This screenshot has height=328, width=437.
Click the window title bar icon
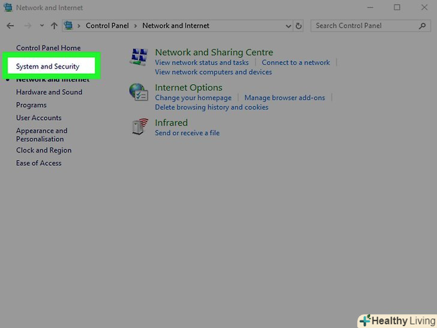point(8,7)
